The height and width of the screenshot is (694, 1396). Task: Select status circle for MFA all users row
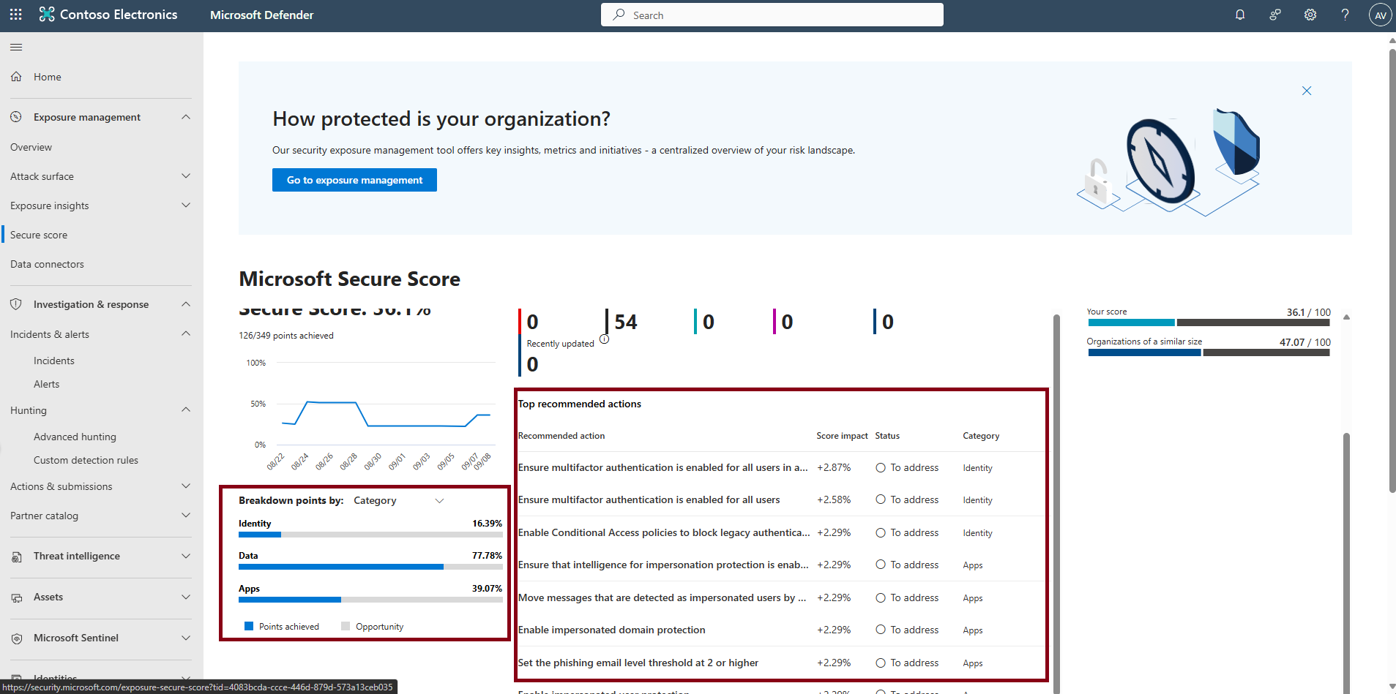coord(881,500)
